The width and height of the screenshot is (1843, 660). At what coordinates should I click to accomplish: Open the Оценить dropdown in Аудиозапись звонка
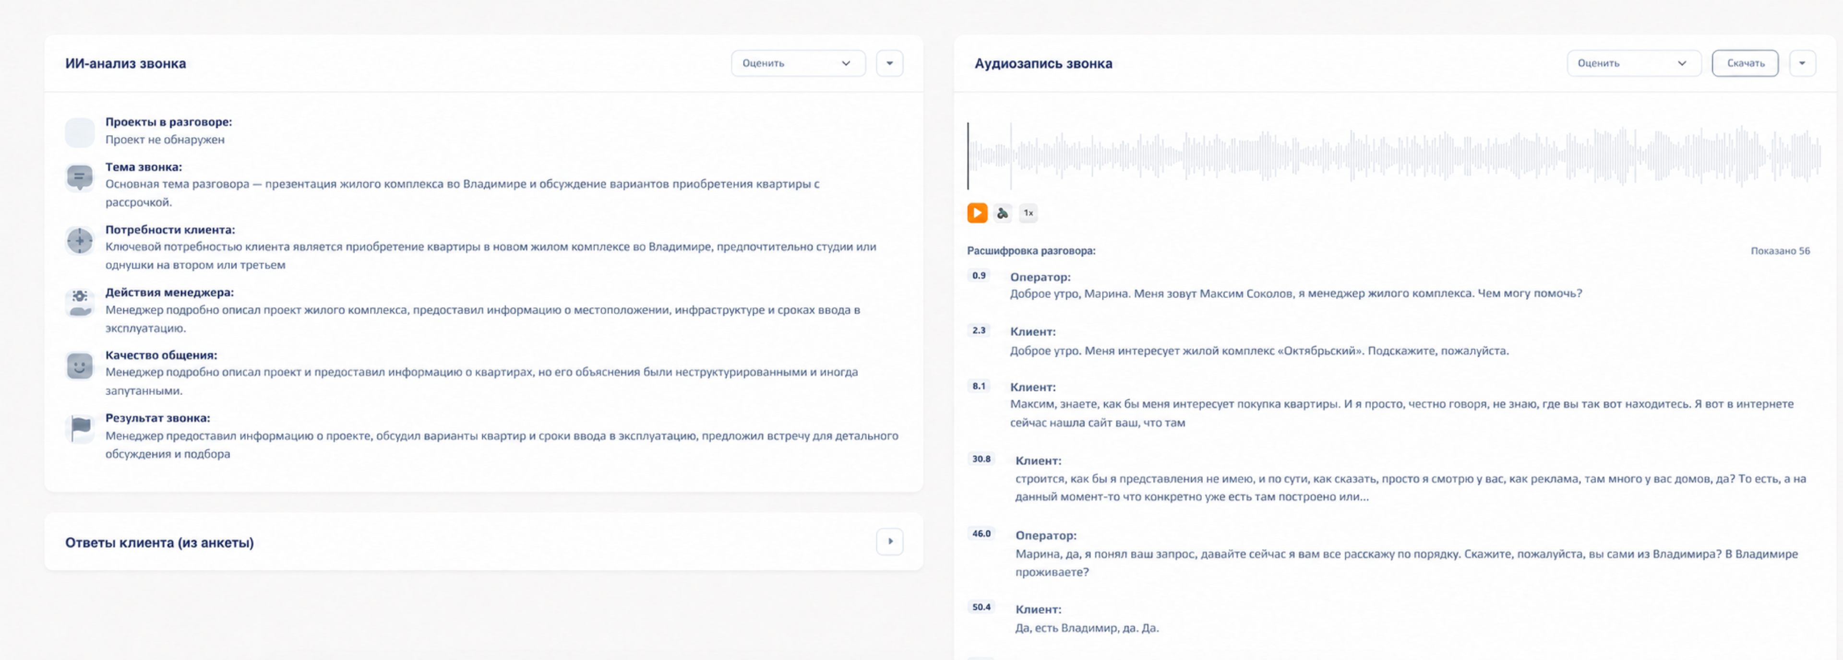1633,64
